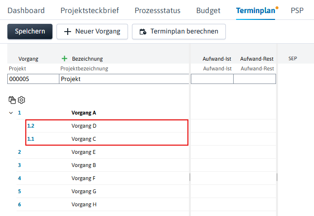The width and height of the screenshot is (314, 216).
Task: Click the green plus icon beside Bezeichnung
Action: point(64,59)
